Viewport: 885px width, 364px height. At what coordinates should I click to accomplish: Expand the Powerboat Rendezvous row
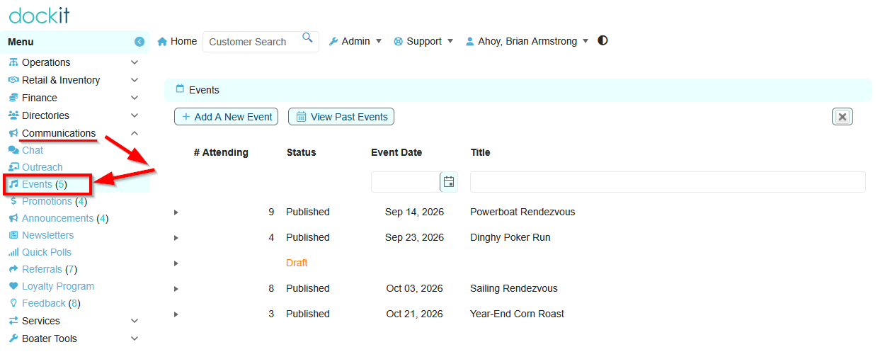point(176,212)
